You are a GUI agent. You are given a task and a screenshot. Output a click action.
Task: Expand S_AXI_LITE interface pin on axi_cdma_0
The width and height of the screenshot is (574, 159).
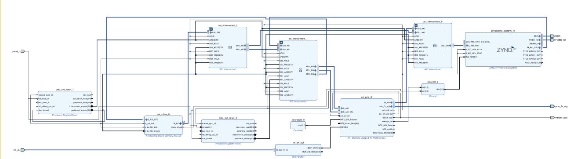tap(146, 119)
